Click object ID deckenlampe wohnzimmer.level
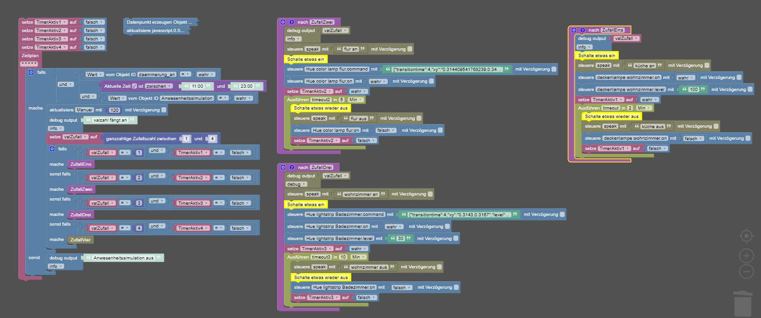This screenshot has height=318, width=761. [x=631, y=90]
